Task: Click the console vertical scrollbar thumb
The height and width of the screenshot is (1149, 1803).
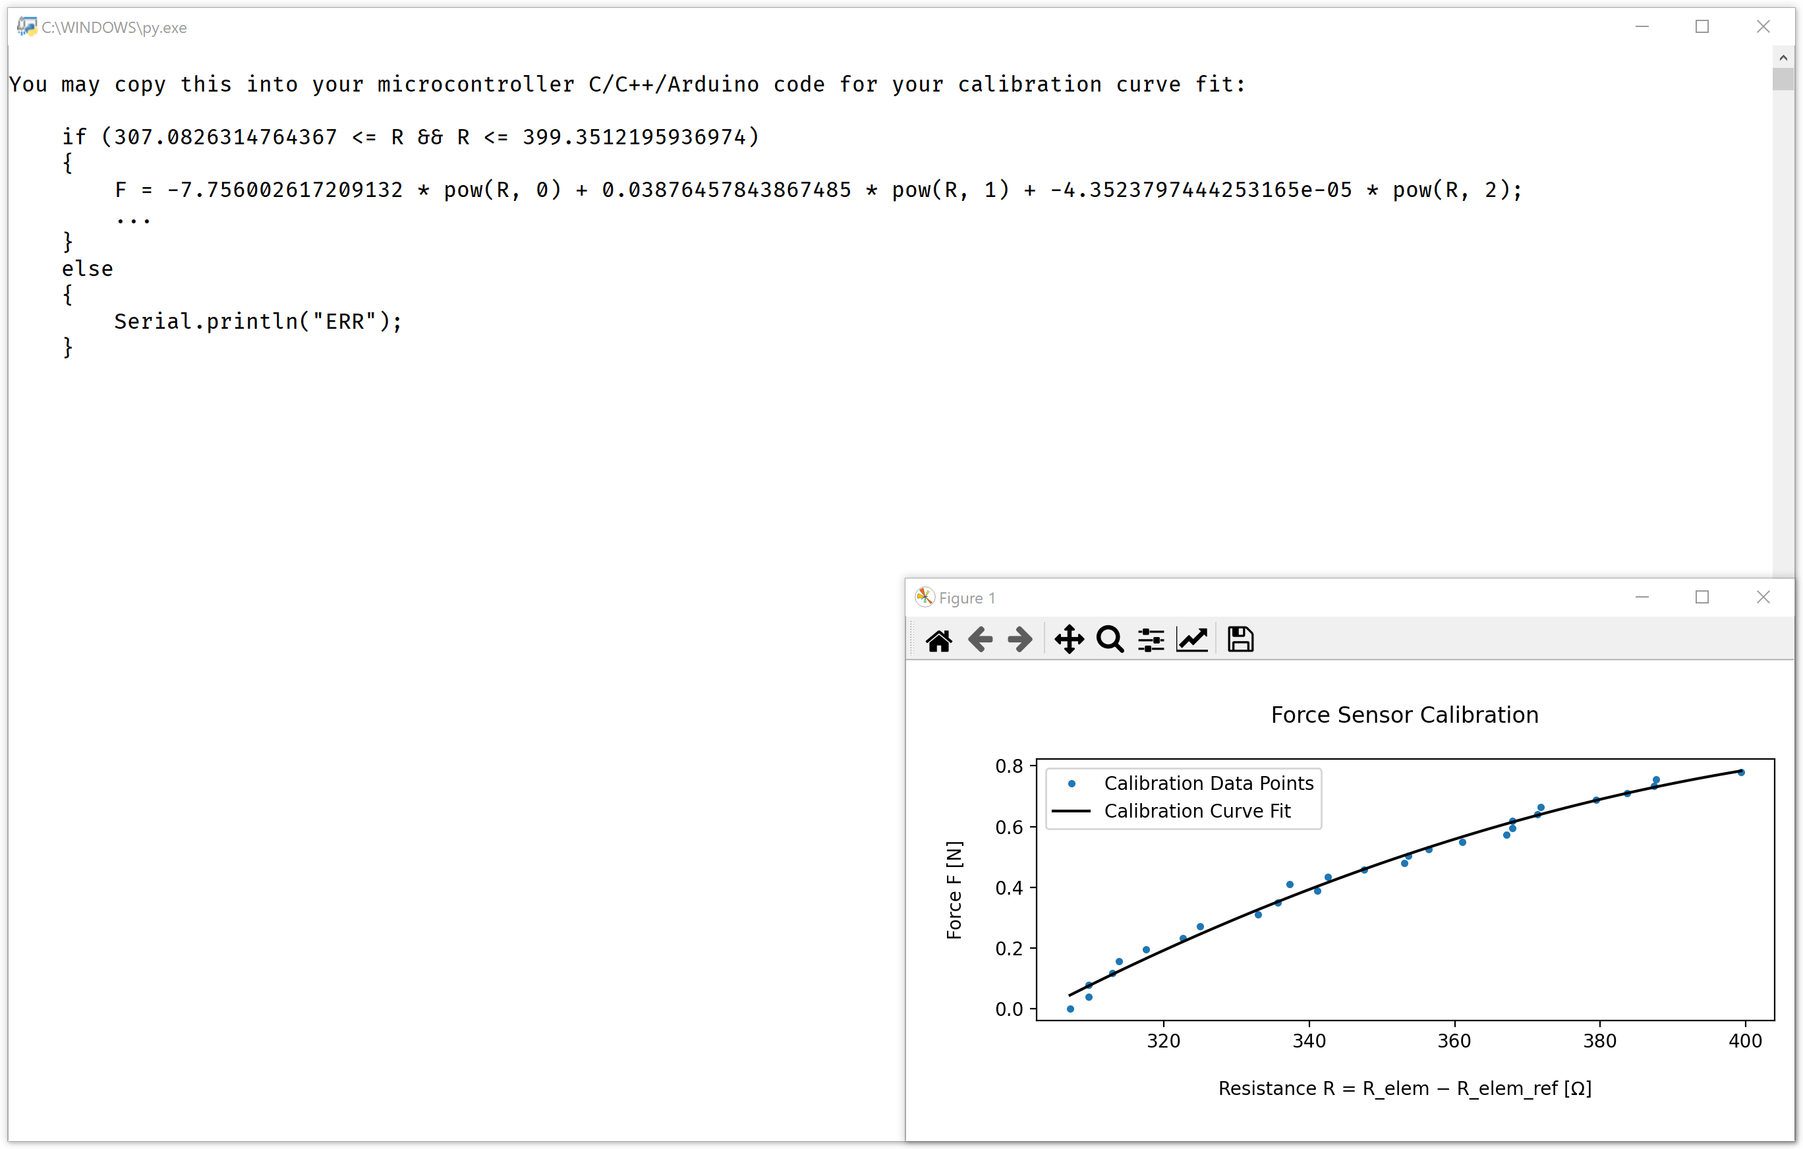Action: pyautogui.click(x=1783, y=78)
